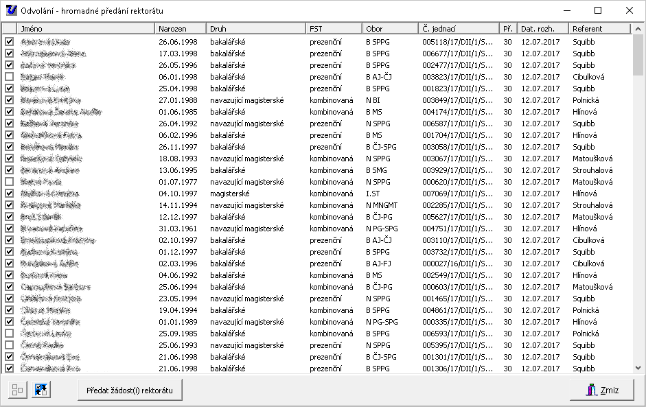Enable checkbox for row born 25.06.1993
Image resolution: width=646 pixels, height=407 pixels.
click(x=9, y=345)
